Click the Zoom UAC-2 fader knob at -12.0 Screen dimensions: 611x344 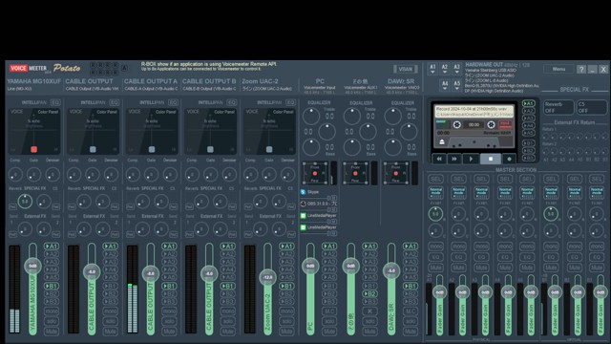coord(267,277)
